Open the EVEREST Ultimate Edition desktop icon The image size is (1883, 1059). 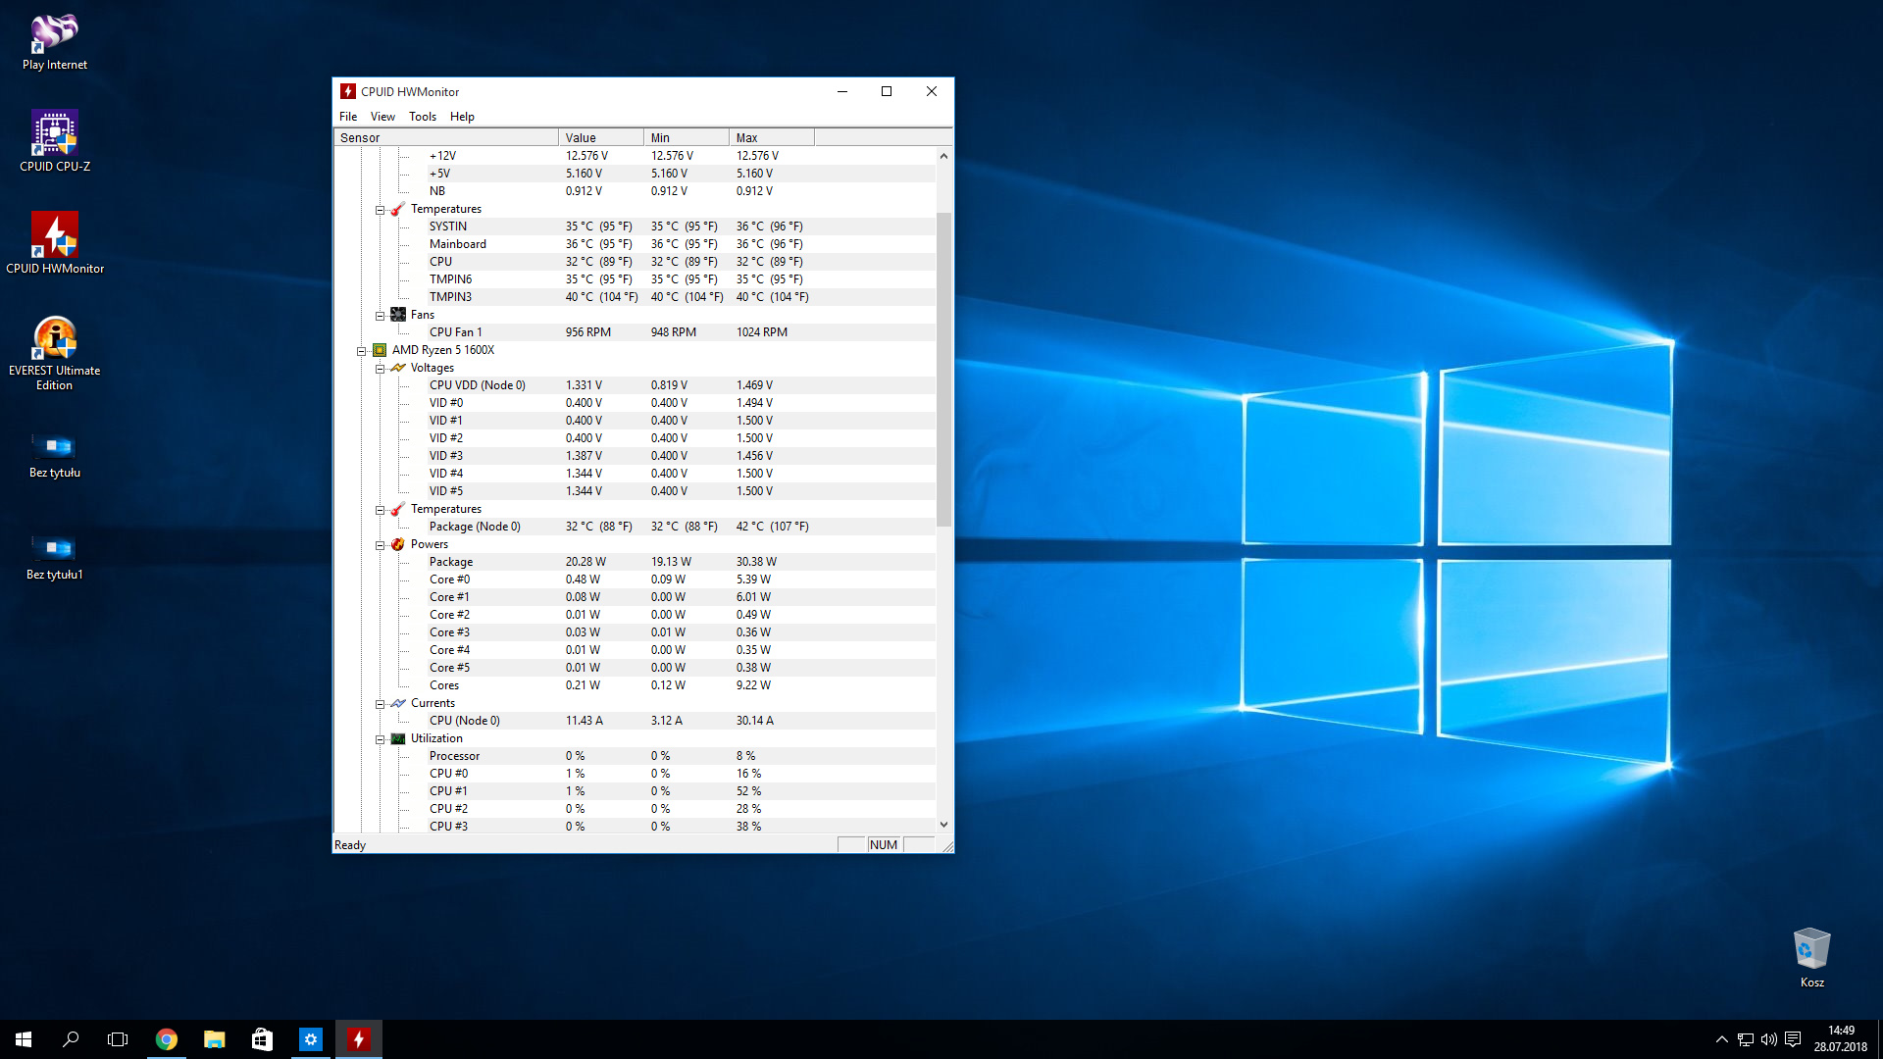tap(55, 338)
